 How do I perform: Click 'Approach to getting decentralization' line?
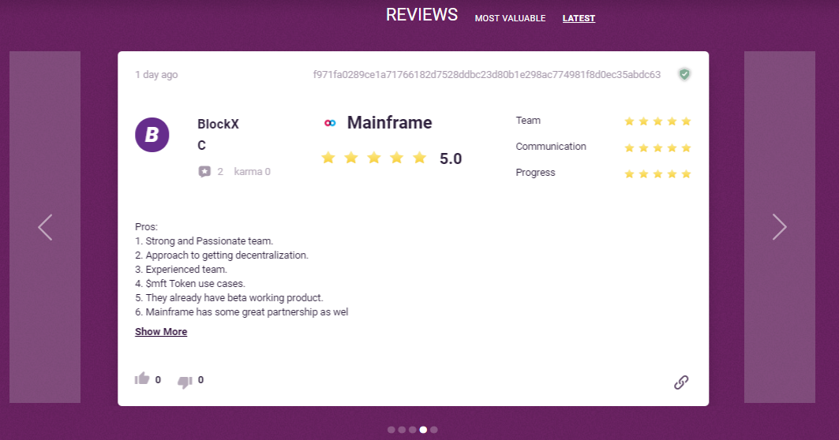[x=222, y=255]
